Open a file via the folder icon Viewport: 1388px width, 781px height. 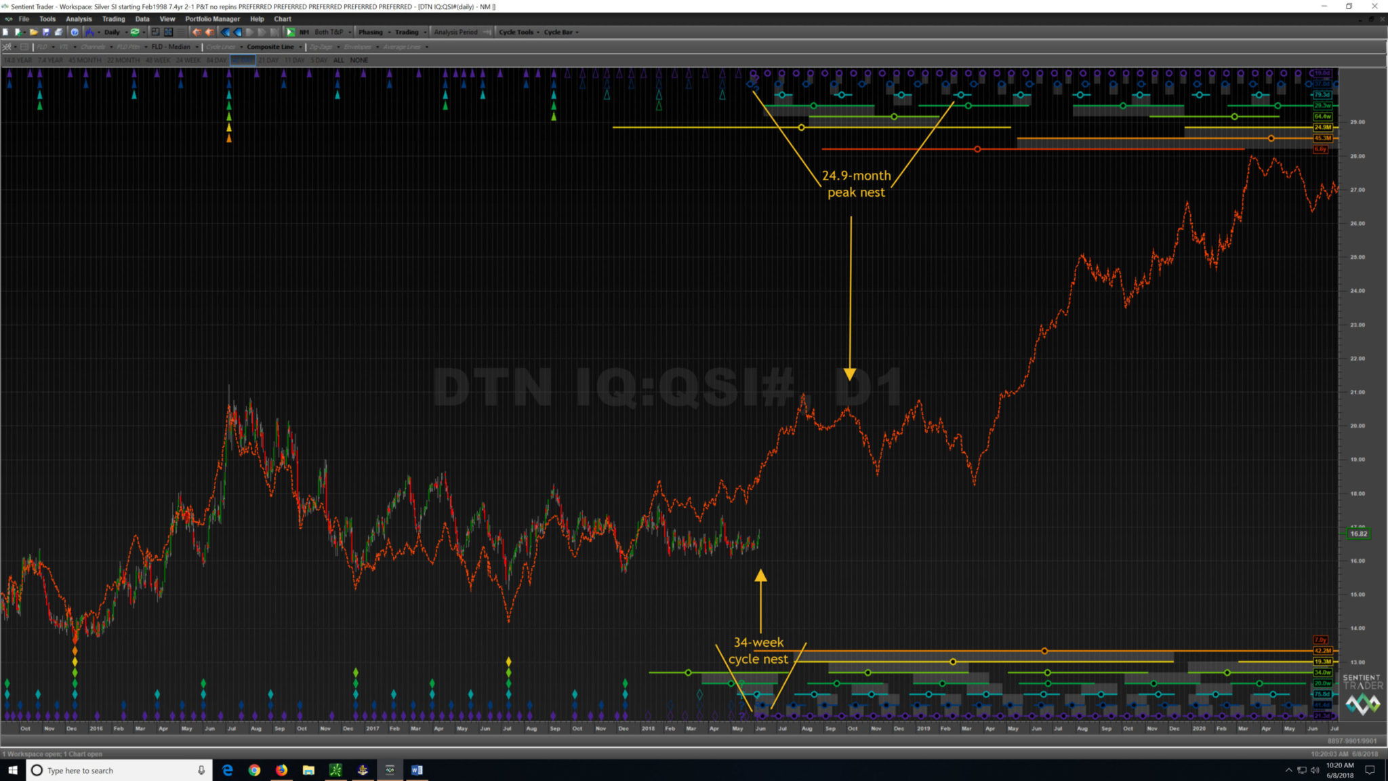click(x=33, y=32)
